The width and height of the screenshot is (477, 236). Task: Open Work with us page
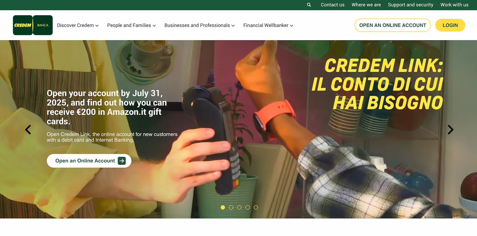454,5
